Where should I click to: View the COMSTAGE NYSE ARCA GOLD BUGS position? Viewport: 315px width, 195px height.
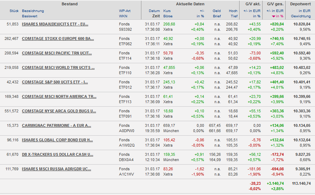click(59, 111)
